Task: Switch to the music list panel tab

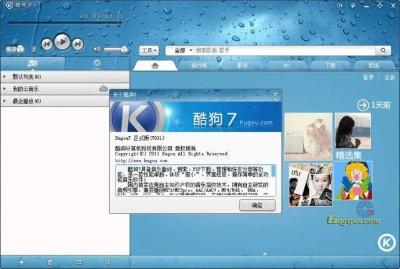Action: [32, 64]
